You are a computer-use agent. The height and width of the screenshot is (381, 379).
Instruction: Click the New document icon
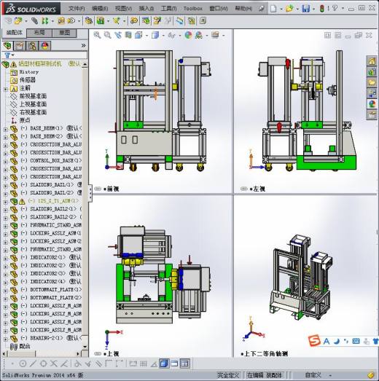[274, 9]
